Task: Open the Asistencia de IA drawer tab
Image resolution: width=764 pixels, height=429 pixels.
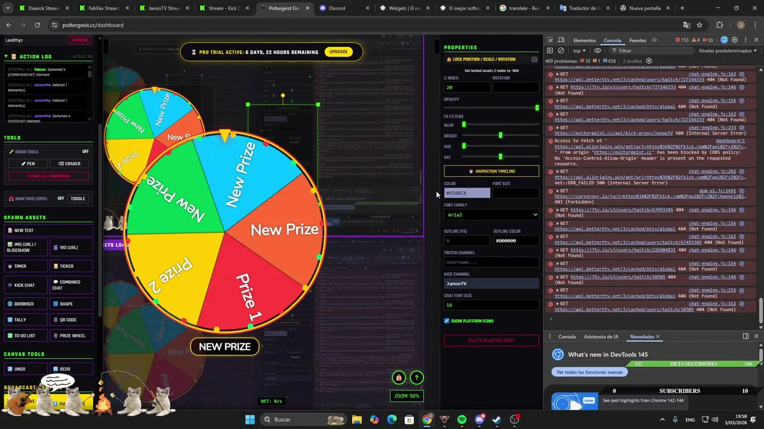Action: tap(601, 337)
